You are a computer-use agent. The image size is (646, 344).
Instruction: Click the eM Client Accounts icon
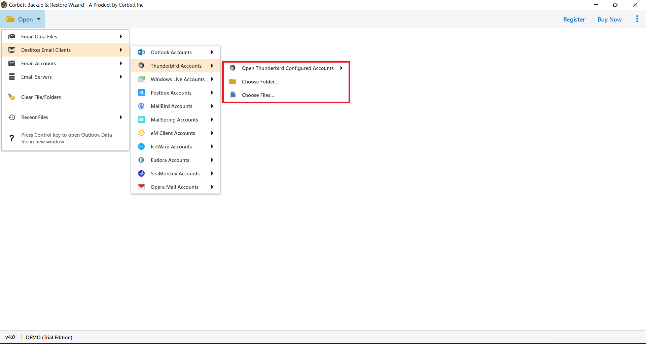[x=141, y=133]
